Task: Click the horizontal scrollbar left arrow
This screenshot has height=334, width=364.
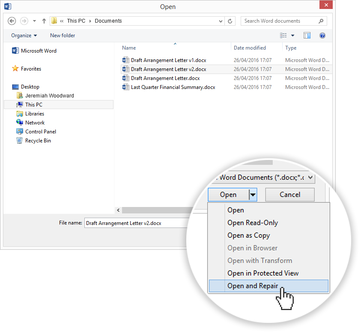Action: coord(118,210)
